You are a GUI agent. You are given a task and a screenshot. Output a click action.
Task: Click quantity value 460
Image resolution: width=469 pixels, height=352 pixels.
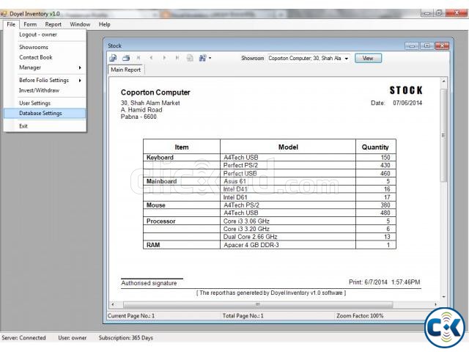(x=385, y=173)
